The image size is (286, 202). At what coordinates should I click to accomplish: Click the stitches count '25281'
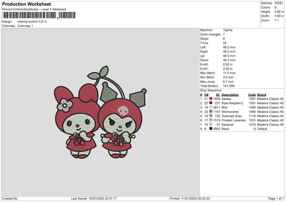tap(279, 3)
